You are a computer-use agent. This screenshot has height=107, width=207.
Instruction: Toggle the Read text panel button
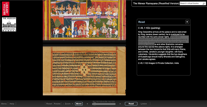pyautogui.click(x=131, y=104)
